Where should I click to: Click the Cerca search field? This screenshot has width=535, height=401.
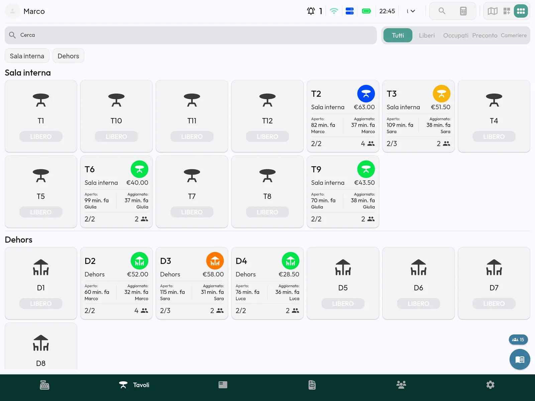point(191,35)
